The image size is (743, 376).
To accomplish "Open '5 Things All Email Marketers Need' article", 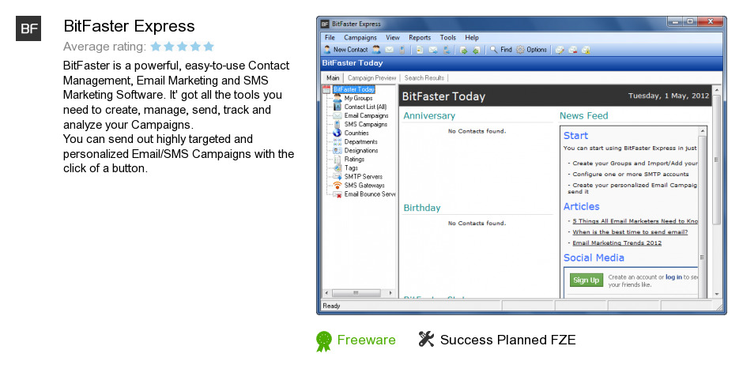I will (x=635, y=221).
